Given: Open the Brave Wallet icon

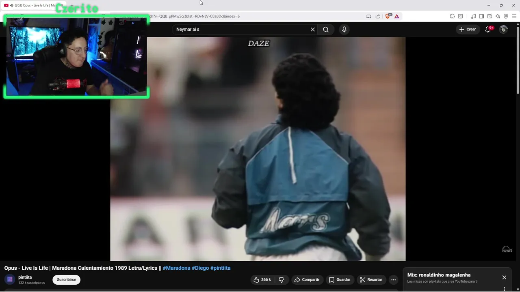Looking at the screenshot, I should (x=490, y=16).
